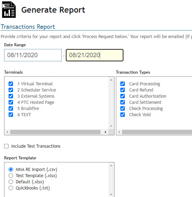
Task: Uncheck the 5 Brushfire checkbox
Action: click(11, 108)
